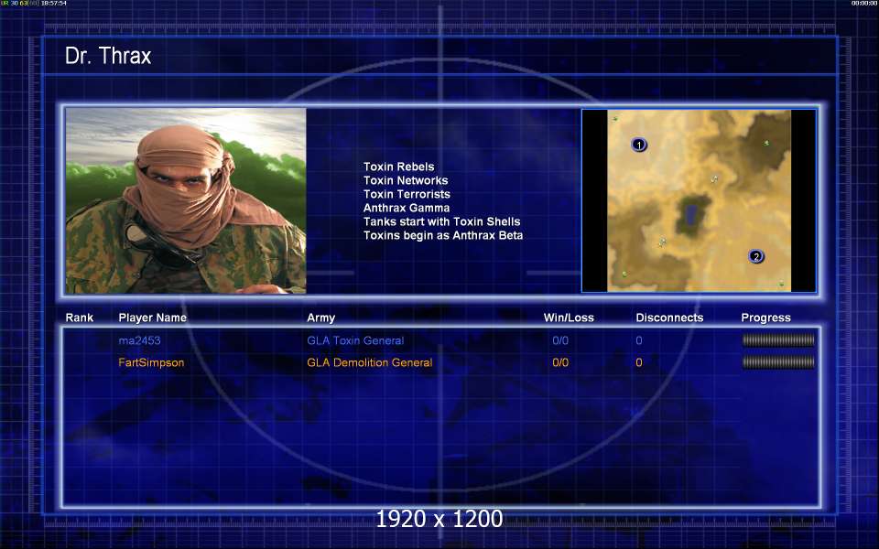Click disconnects value 0 for ma2453
This screenshot has width=879, height=549.
pos(639,340)
